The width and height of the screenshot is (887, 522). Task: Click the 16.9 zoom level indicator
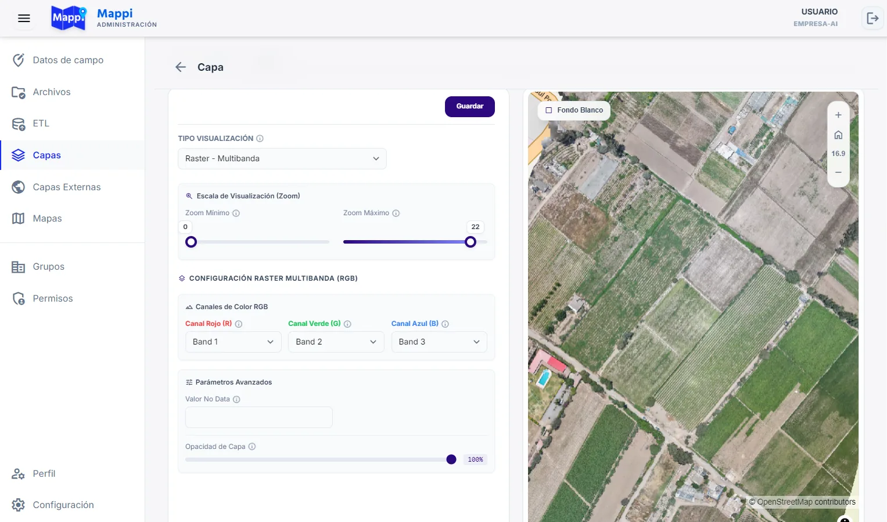click(x=838, y=154)
